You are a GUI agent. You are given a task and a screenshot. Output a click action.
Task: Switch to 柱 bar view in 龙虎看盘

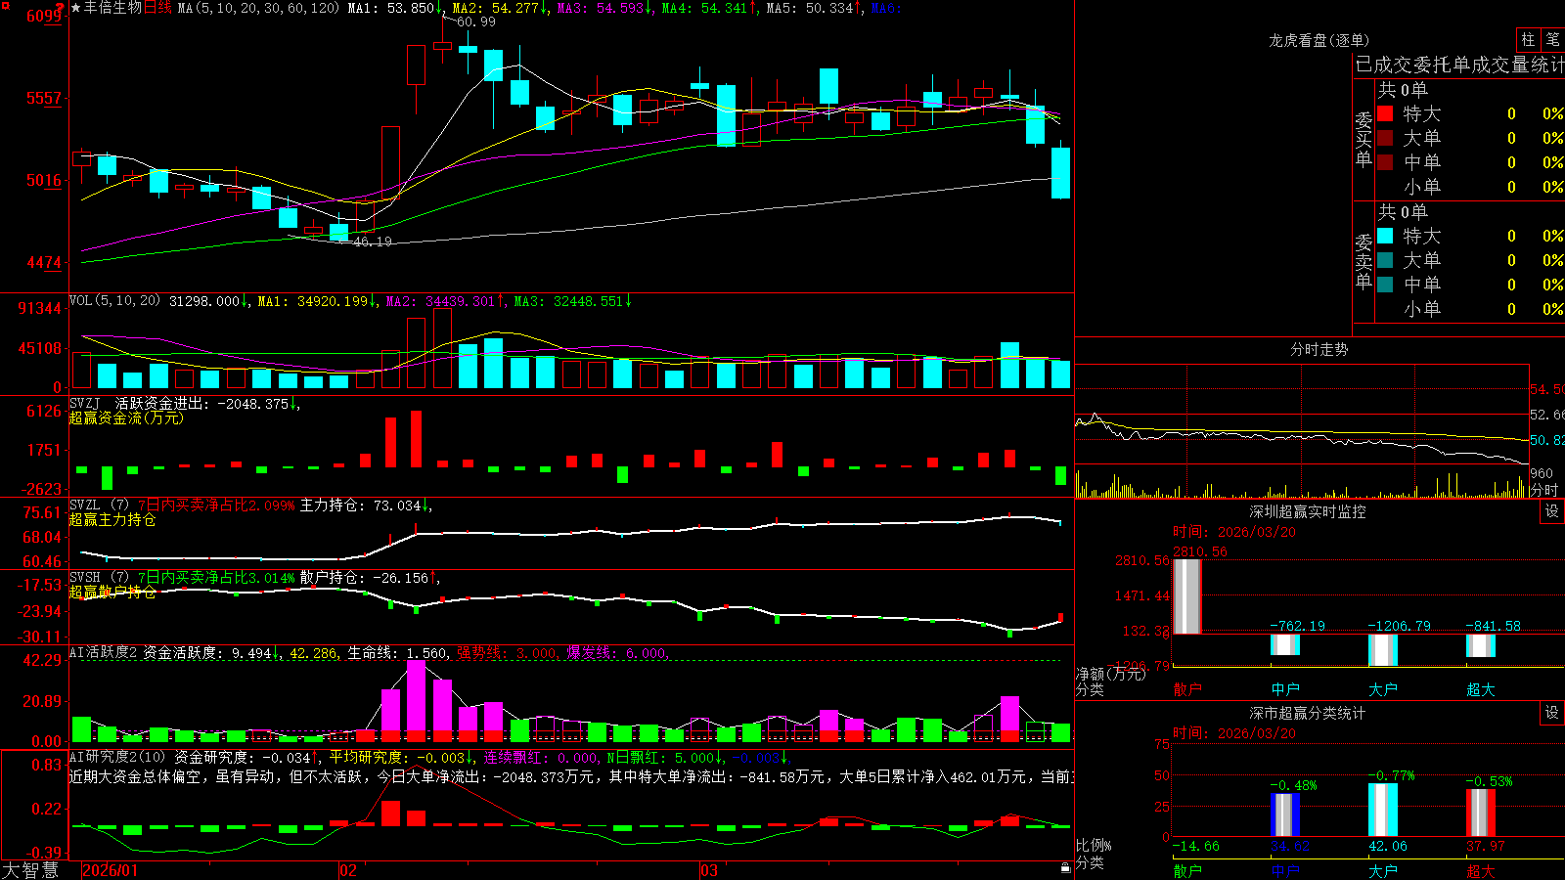(1528, 39)
